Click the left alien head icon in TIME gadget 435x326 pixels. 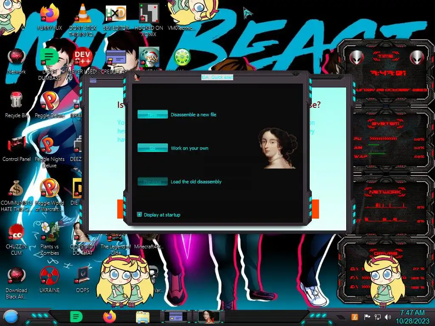click(357, 58)
